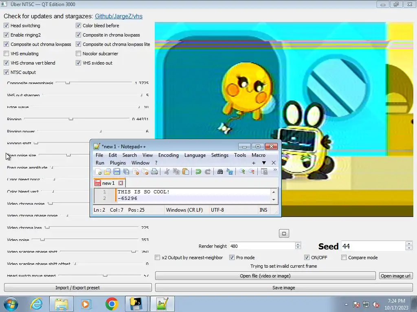Image resolution: width=417 pixels, height=312 pixels.
Task: Open the tab list down-triangle in Notepad++
Action: click(x=264, y=163)
